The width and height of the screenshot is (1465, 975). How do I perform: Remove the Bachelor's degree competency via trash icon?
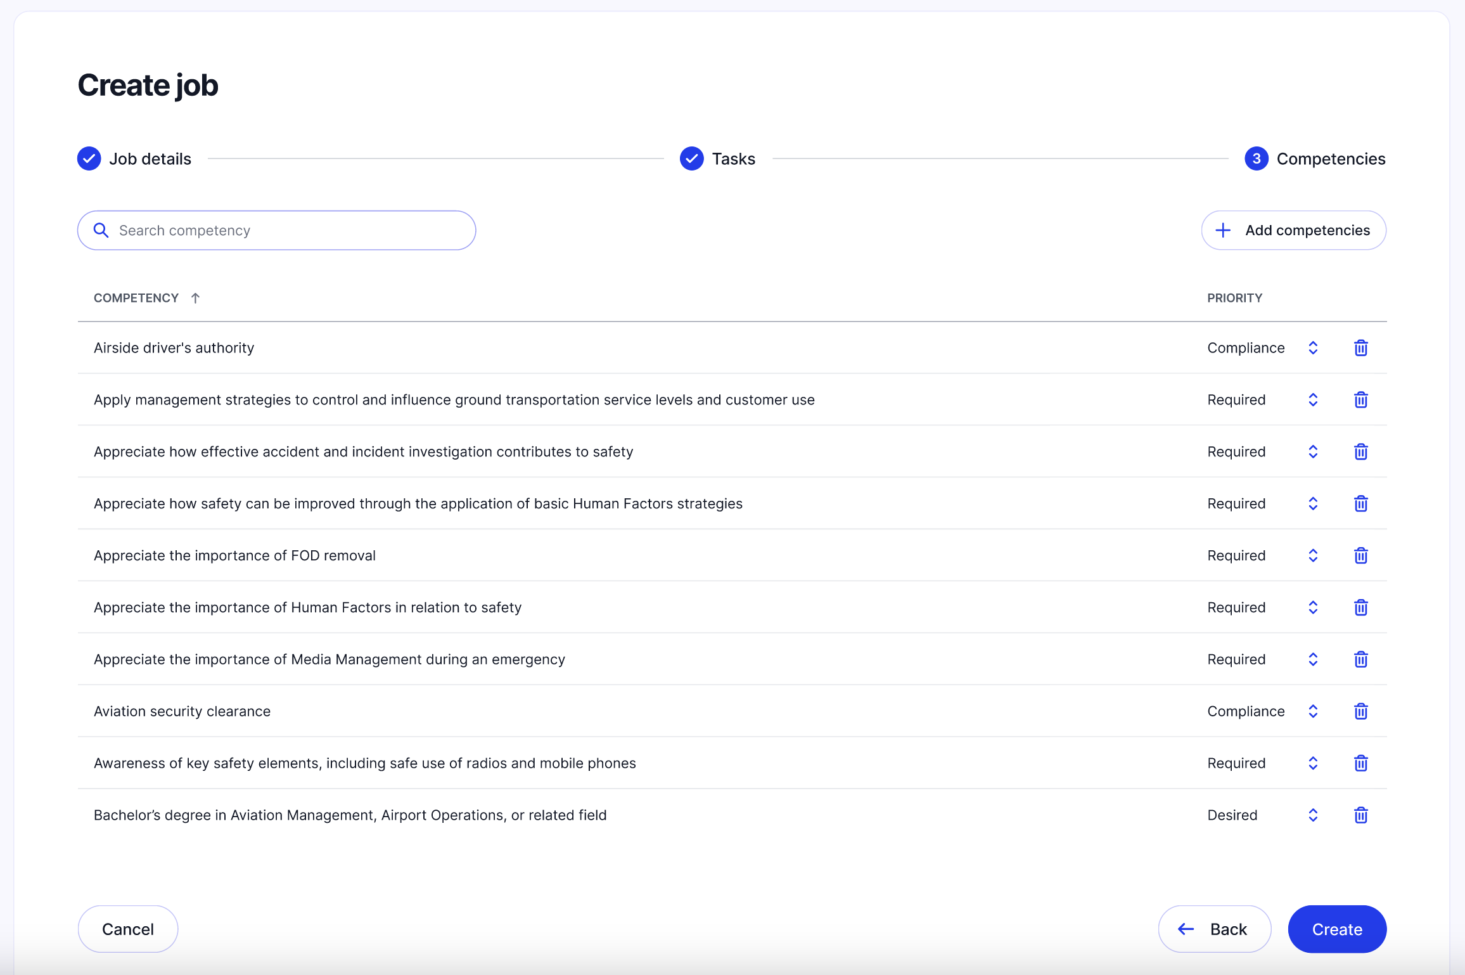(1360, 815)
